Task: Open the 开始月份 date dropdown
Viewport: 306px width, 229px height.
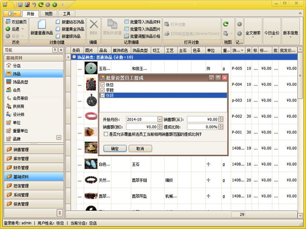Action: tap(159, 119)
